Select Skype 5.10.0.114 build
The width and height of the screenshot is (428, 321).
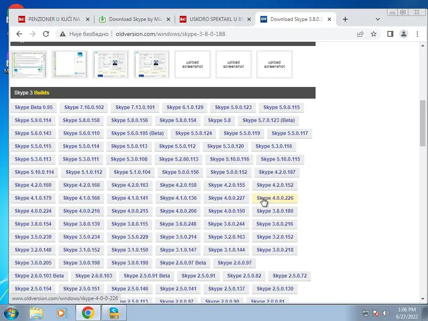pyautogui.click(x=34, y=172)
